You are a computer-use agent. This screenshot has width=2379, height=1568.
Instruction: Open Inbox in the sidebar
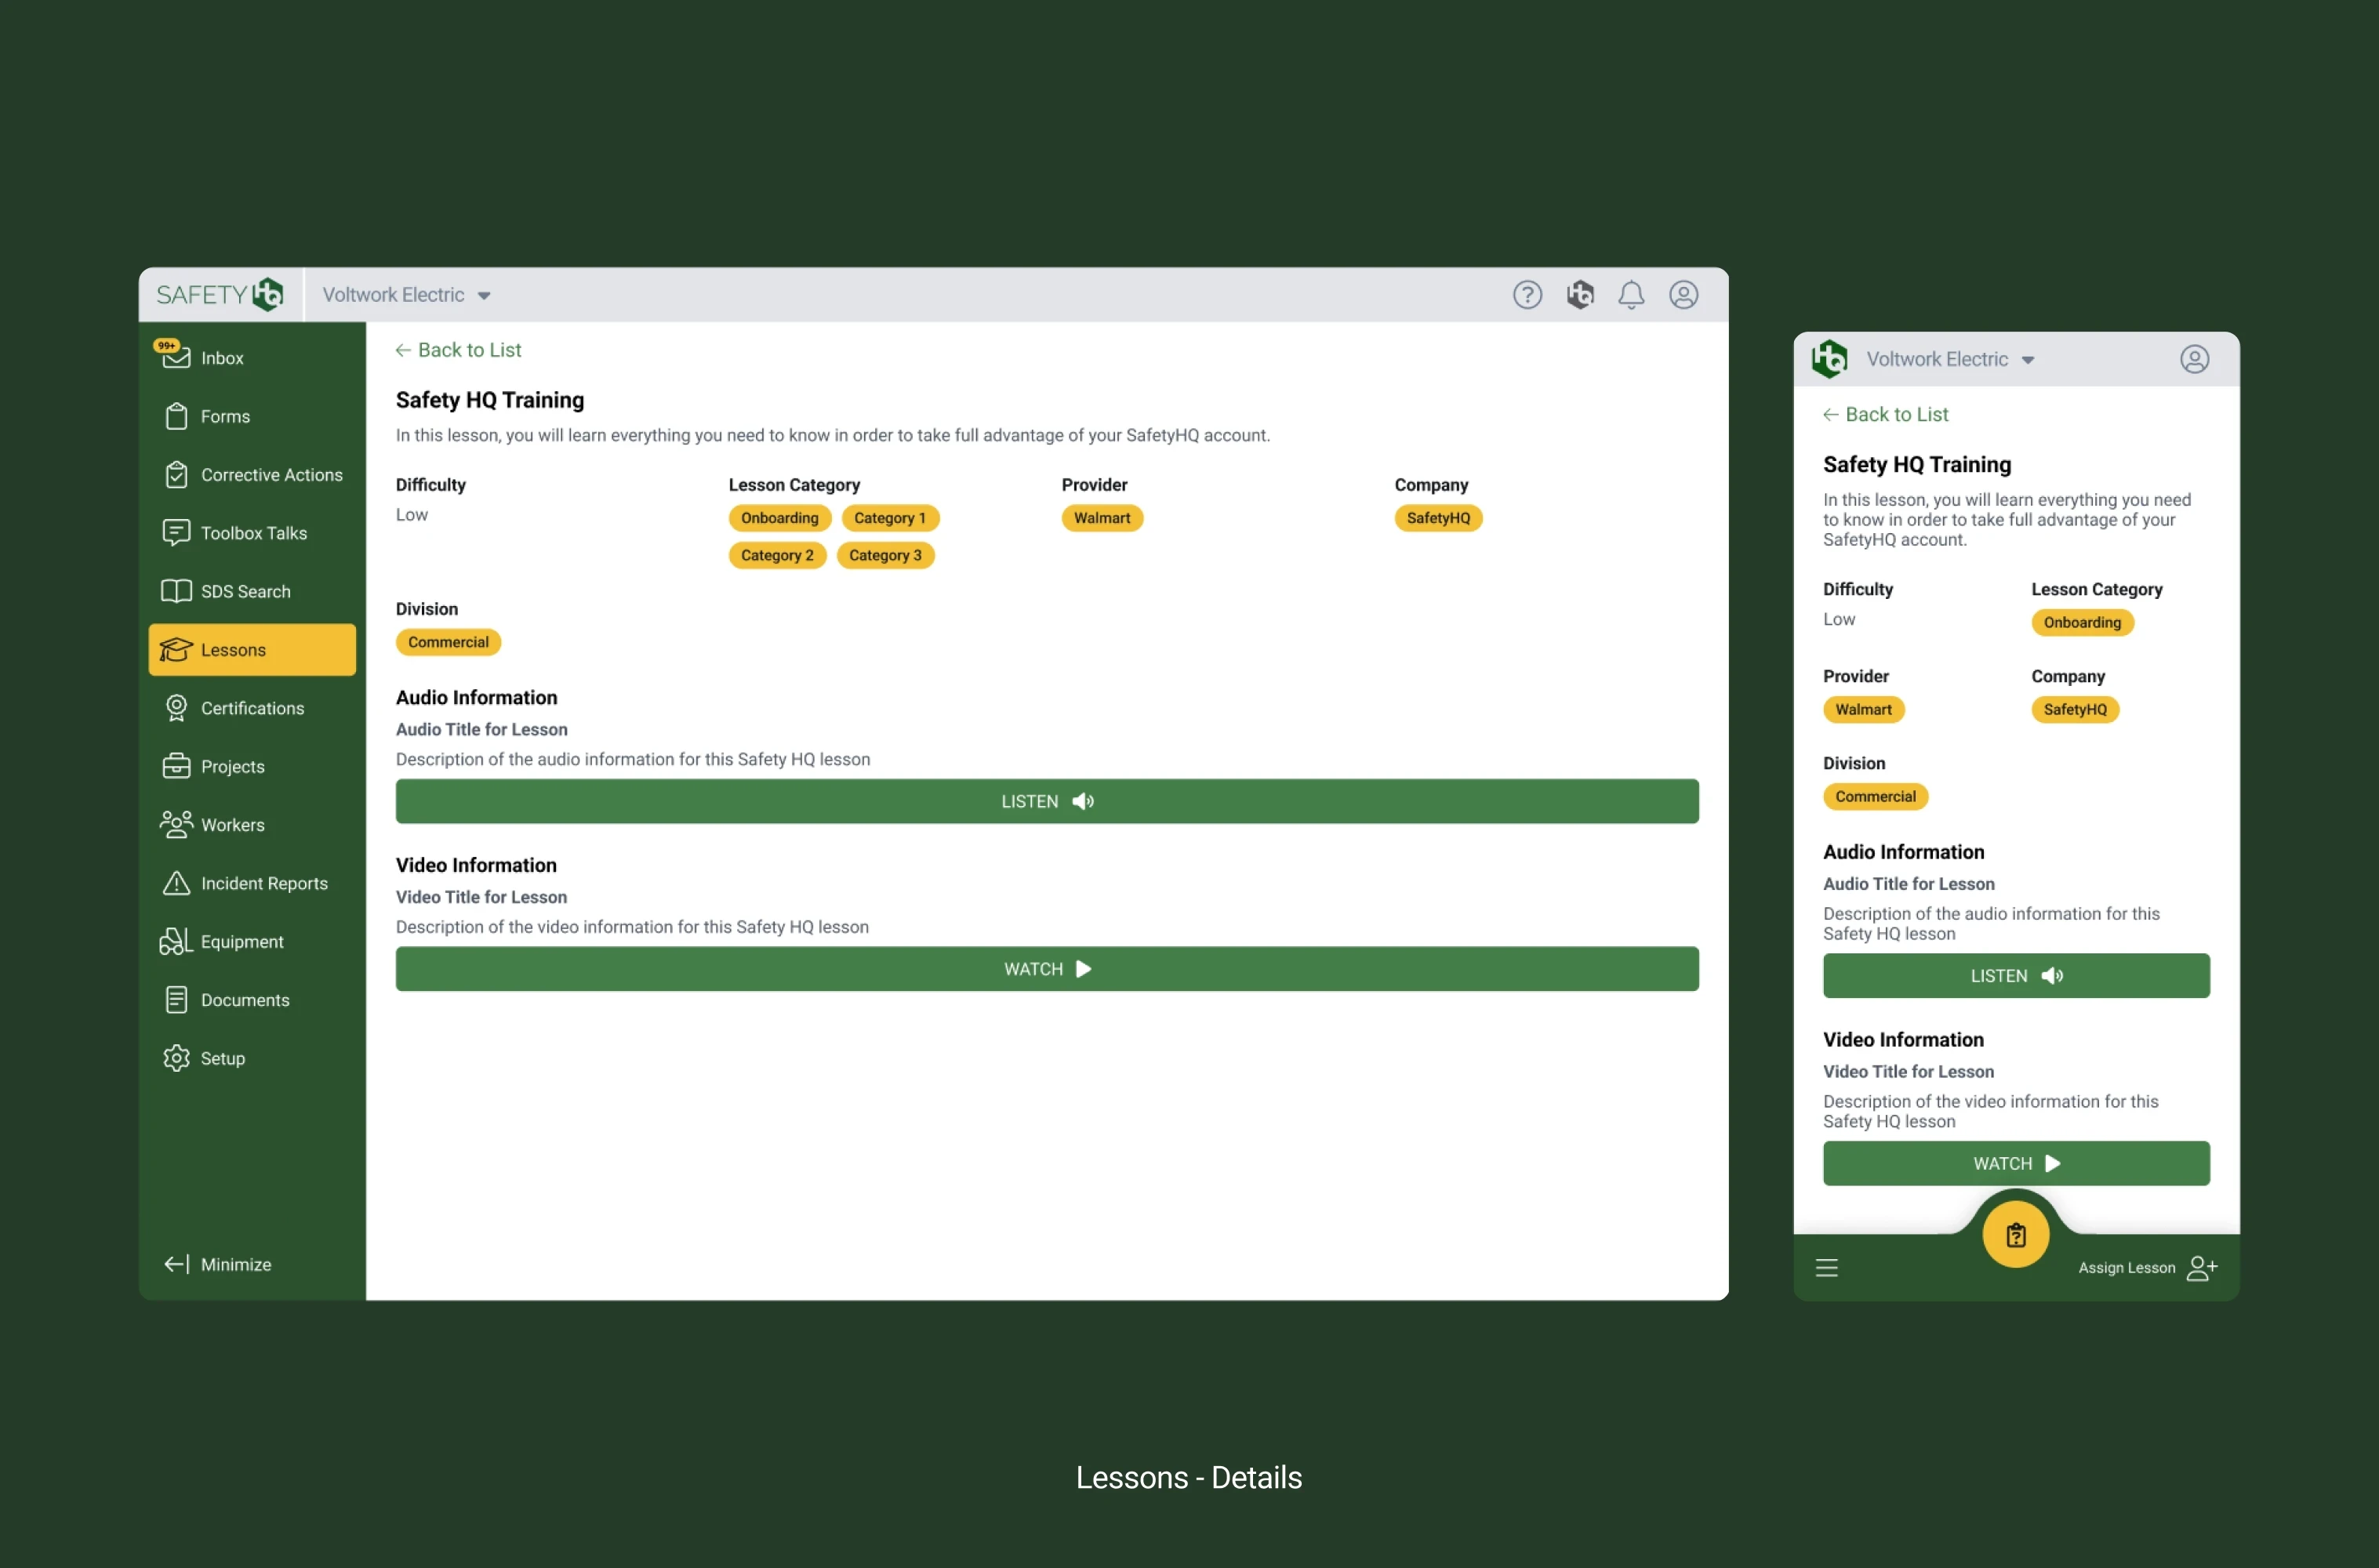tap(221, 358)
